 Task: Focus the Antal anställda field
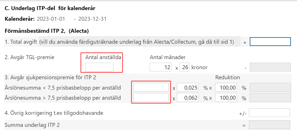click(99, 67)
